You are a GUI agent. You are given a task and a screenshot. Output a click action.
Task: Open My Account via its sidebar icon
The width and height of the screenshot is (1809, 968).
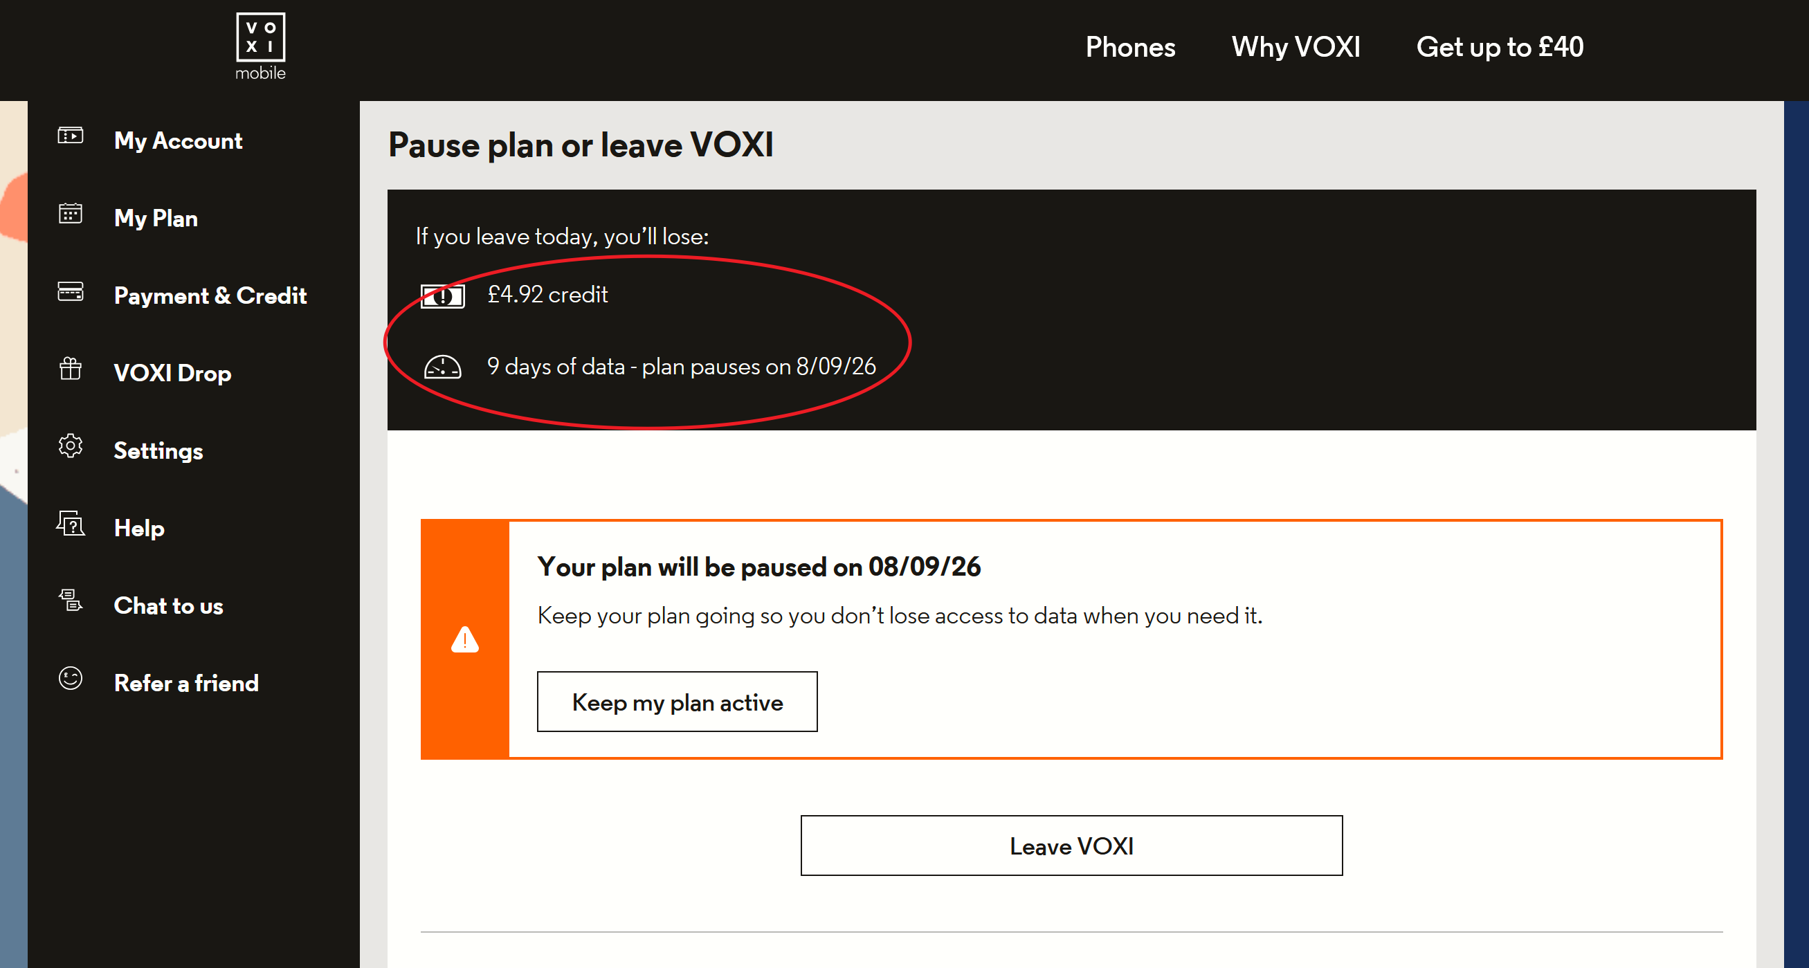point(70,135)
